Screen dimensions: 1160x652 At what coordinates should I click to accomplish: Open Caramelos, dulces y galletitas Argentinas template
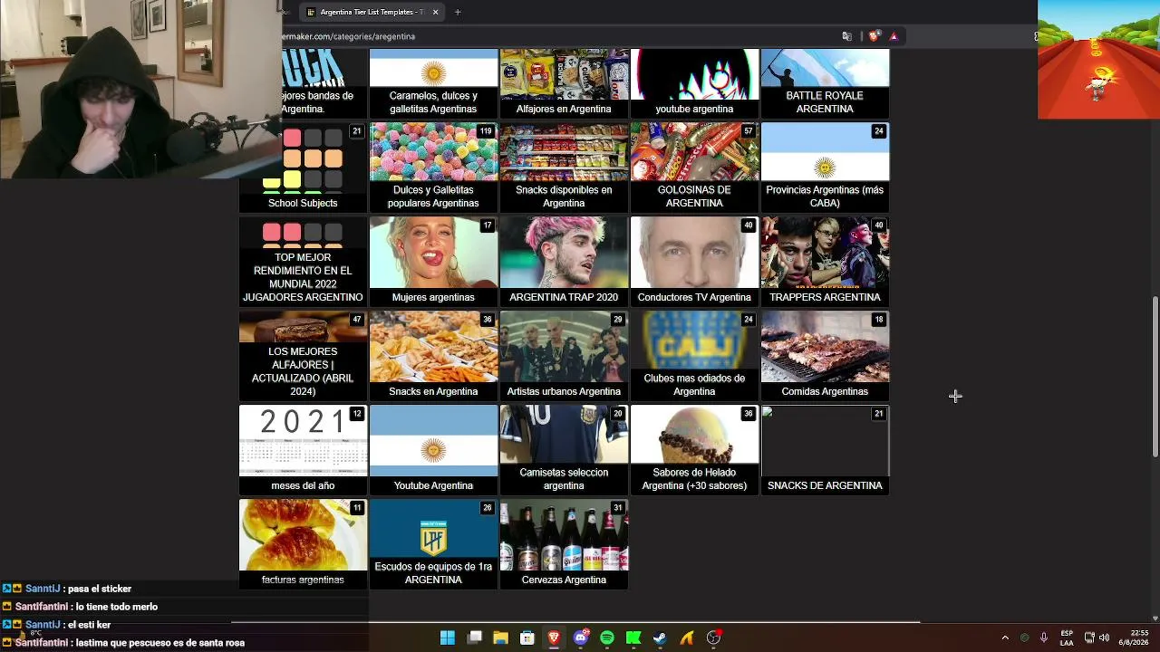pyautogui.click(x=433, y=83)
